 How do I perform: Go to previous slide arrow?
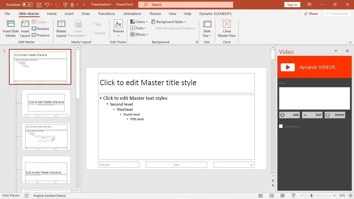click(273, 181)
